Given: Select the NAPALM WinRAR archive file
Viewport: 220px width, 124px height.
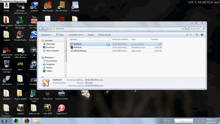Looking at the screenshot, I should pyautogui.click(x=116, y=48).
